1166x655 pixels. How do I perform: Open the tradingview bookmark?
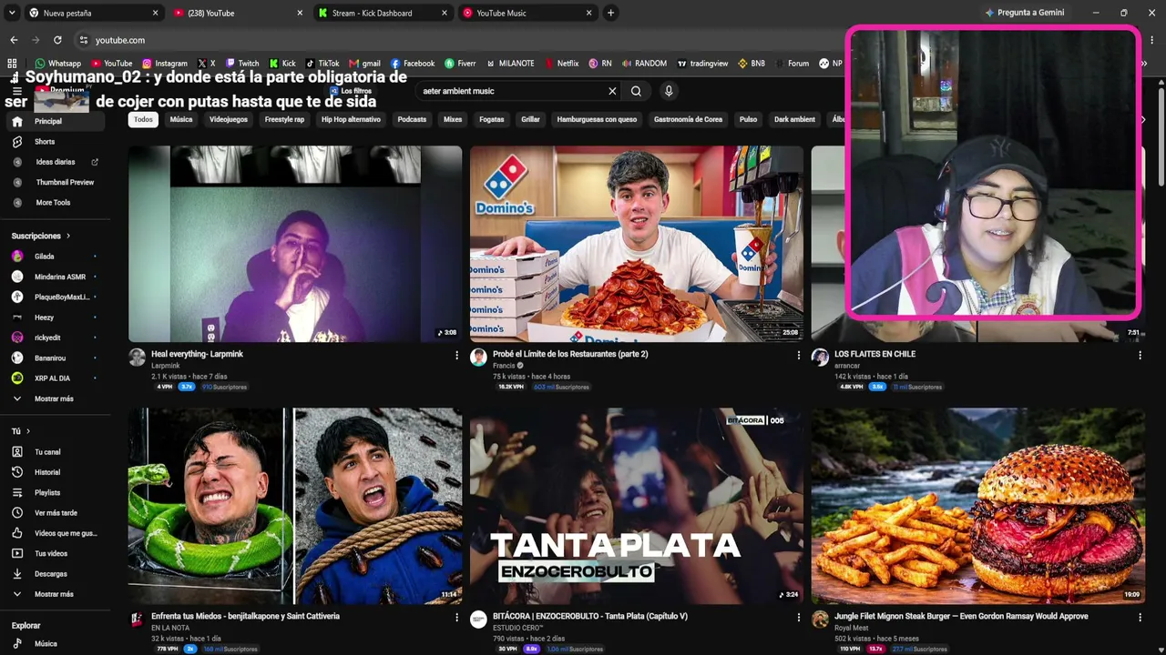(x=702, y=64)
